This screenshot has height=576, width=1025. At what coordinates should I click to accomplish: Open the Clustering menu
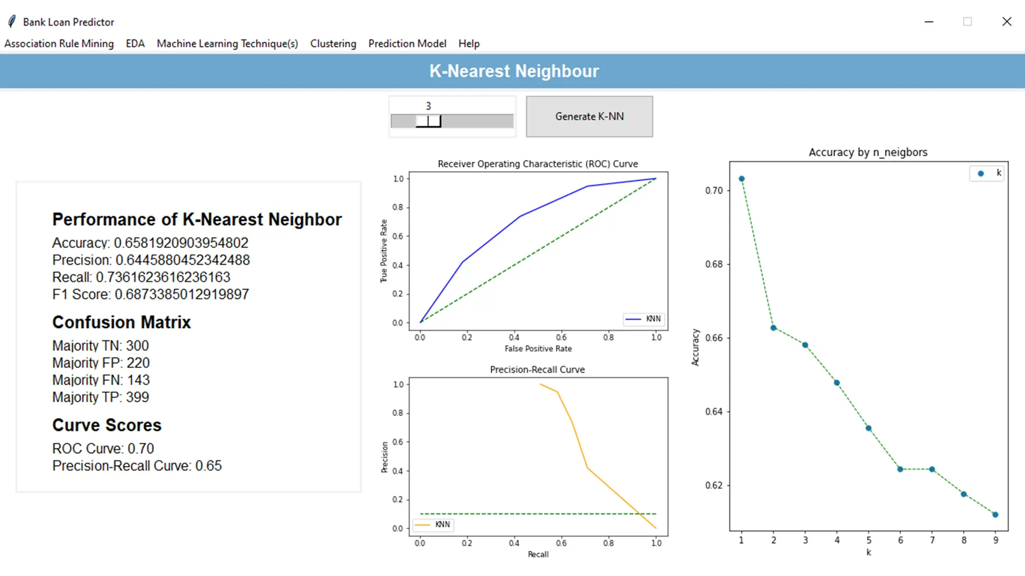pos(333,43)
